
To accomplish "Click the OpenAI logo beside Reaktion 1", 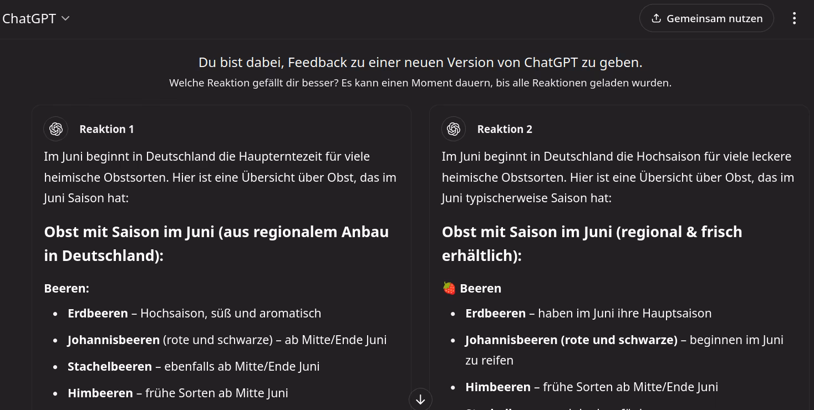I will pyautogui.click(x=56, y=129).
